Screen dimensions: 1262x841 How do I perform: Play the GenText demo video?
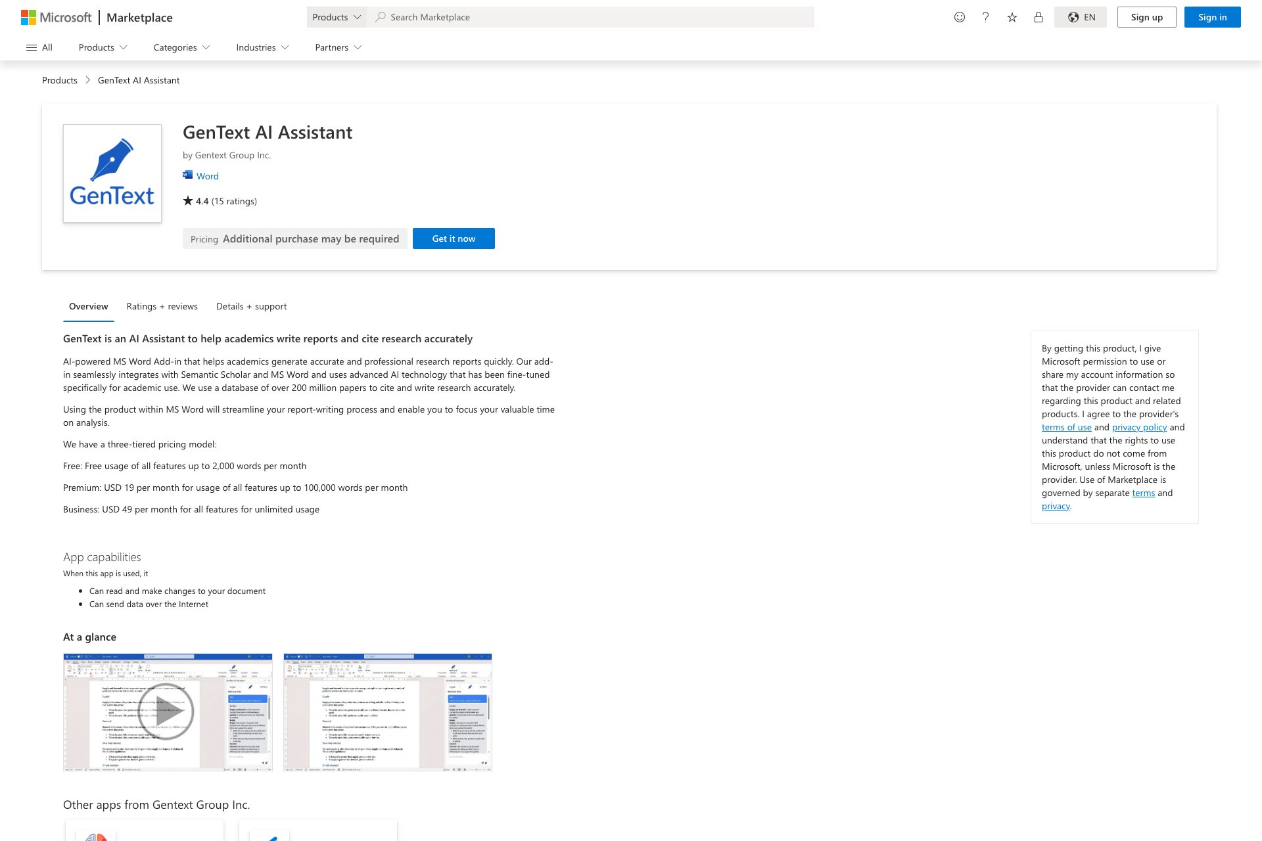click(167, 711)
